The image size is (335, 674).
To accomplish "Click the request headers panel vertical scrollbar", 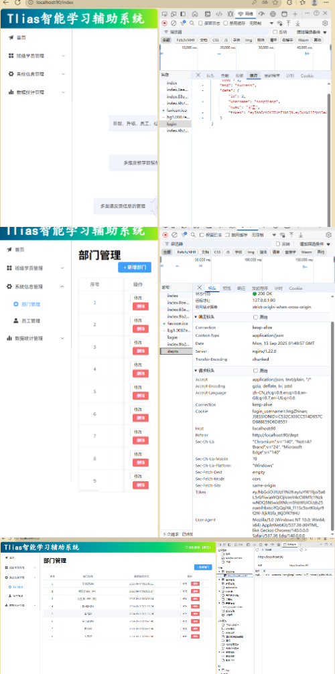I will click(332, 426).
